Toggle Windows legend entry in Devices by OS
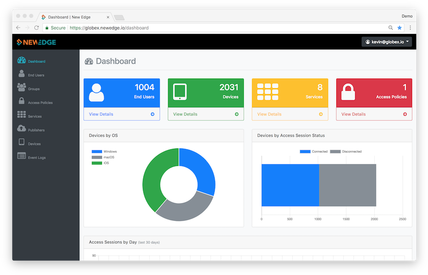 coord(104,152)
